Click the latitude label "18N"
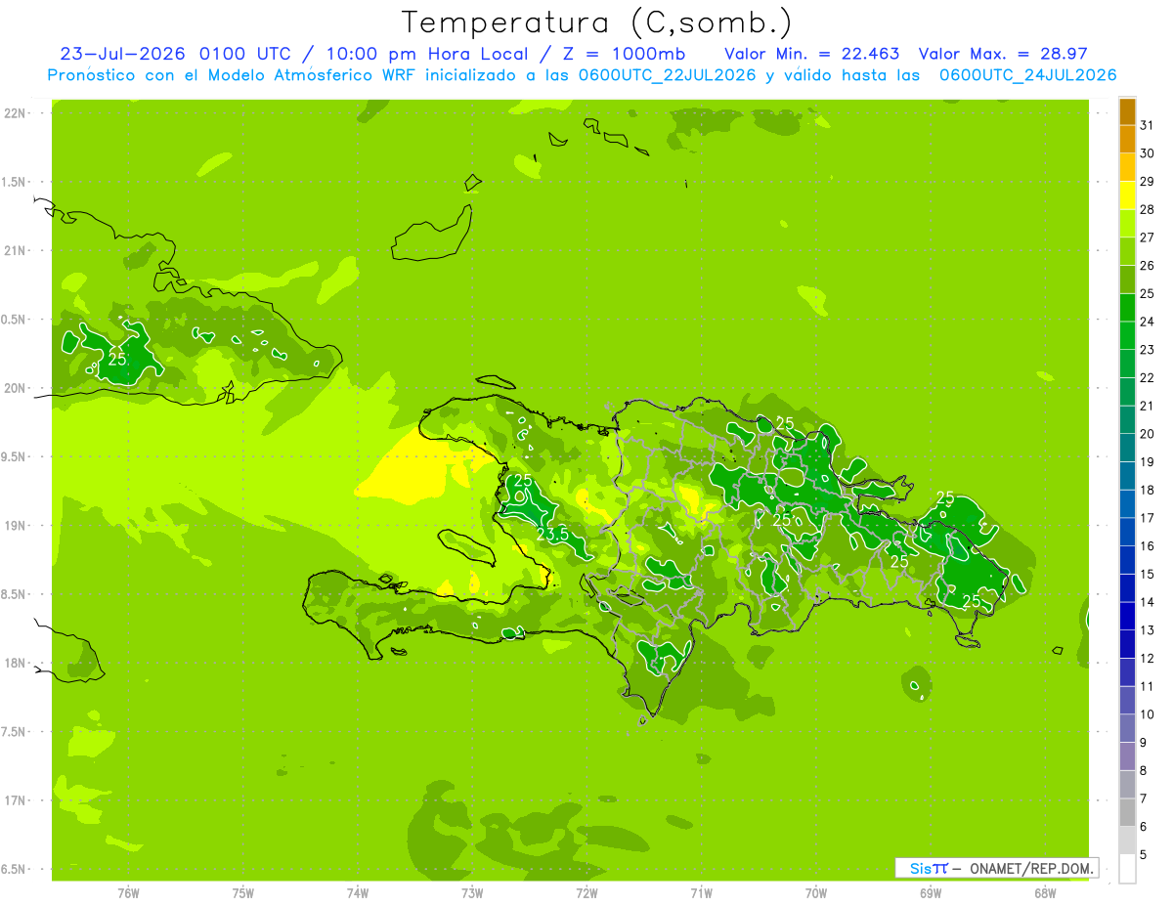 pyautogui.click(x=15, y=664)
